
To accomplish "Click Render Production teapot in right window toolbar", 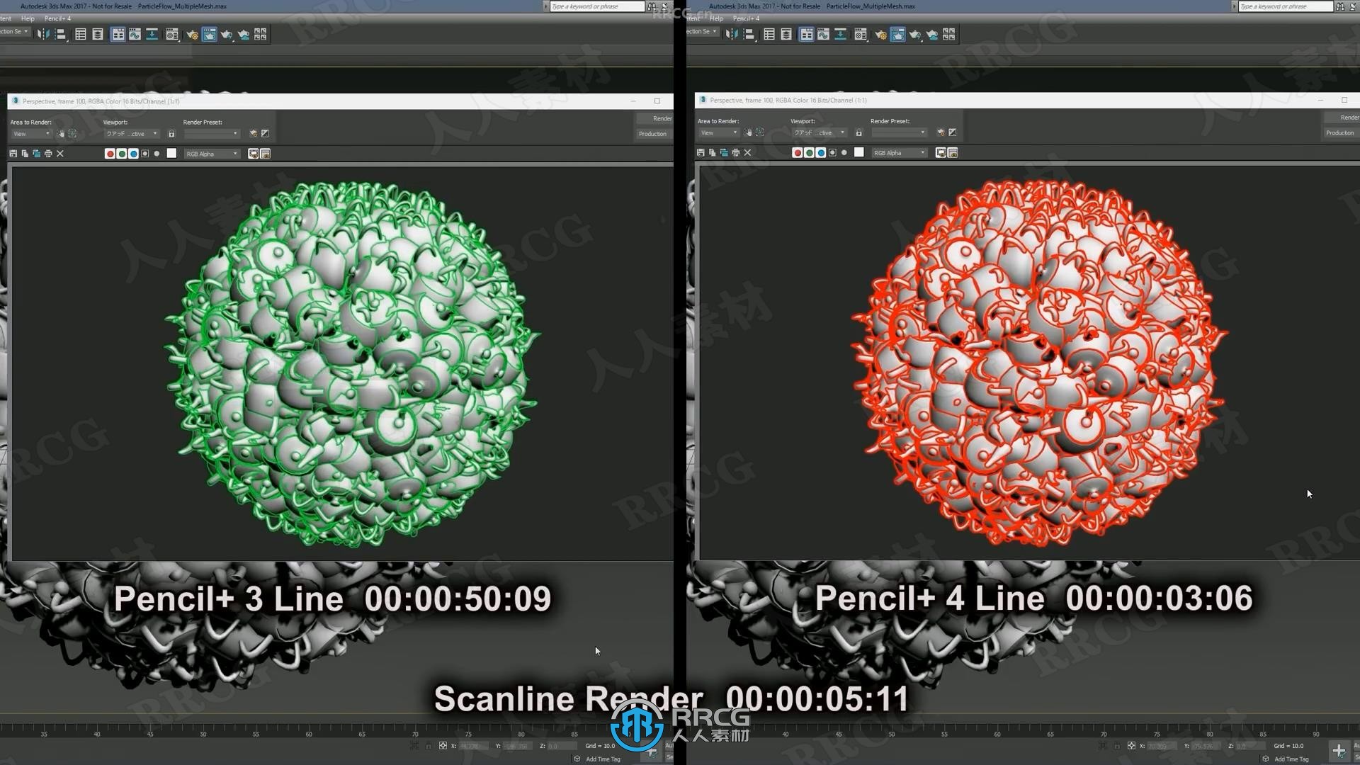I will click(x=914, y=34).
